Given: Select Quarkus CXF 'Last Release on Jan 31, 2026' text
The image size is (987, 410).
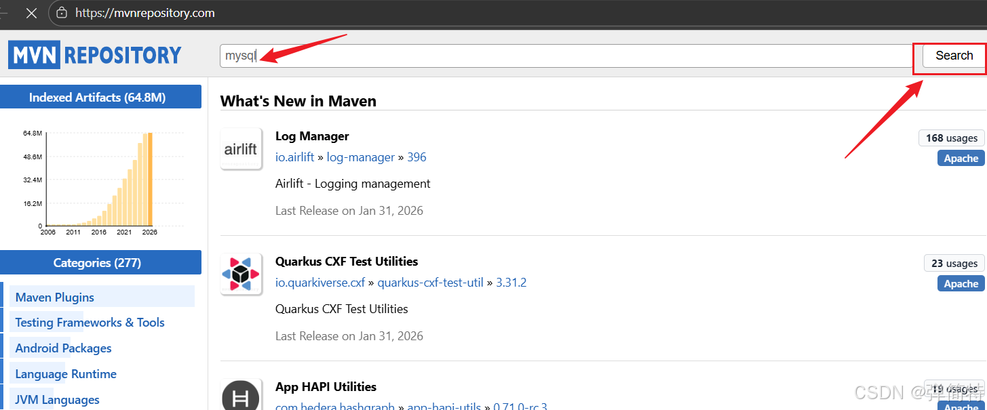Looking at the screenshot, I should [349, 336].
